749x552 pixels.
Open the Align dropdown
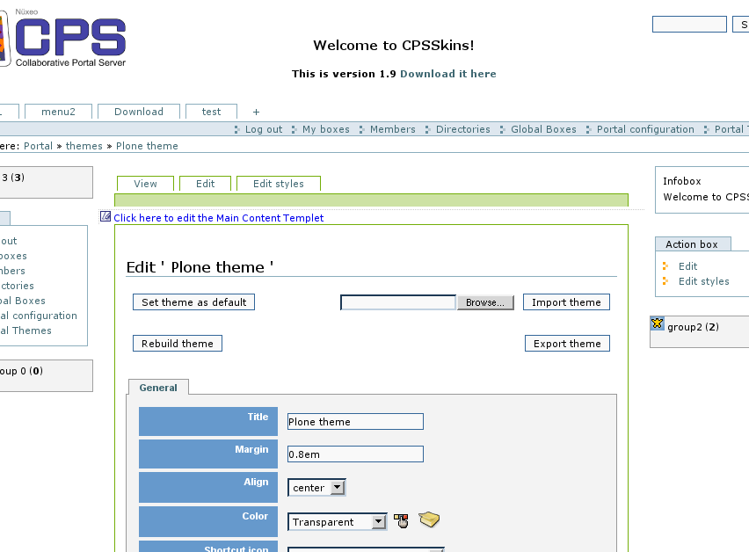pyautogui.click(x=316, y=488)
